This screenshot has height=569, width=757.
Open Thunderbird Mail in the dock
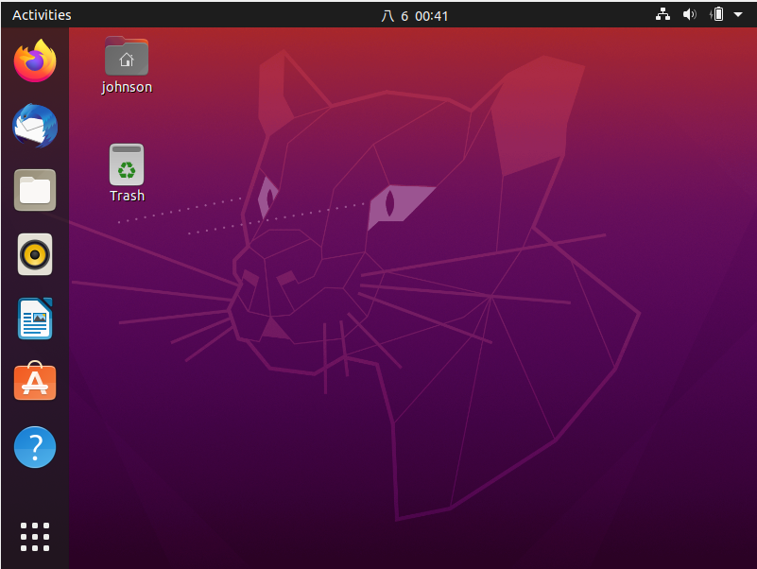pyautogui.click(x=35, y=126)
